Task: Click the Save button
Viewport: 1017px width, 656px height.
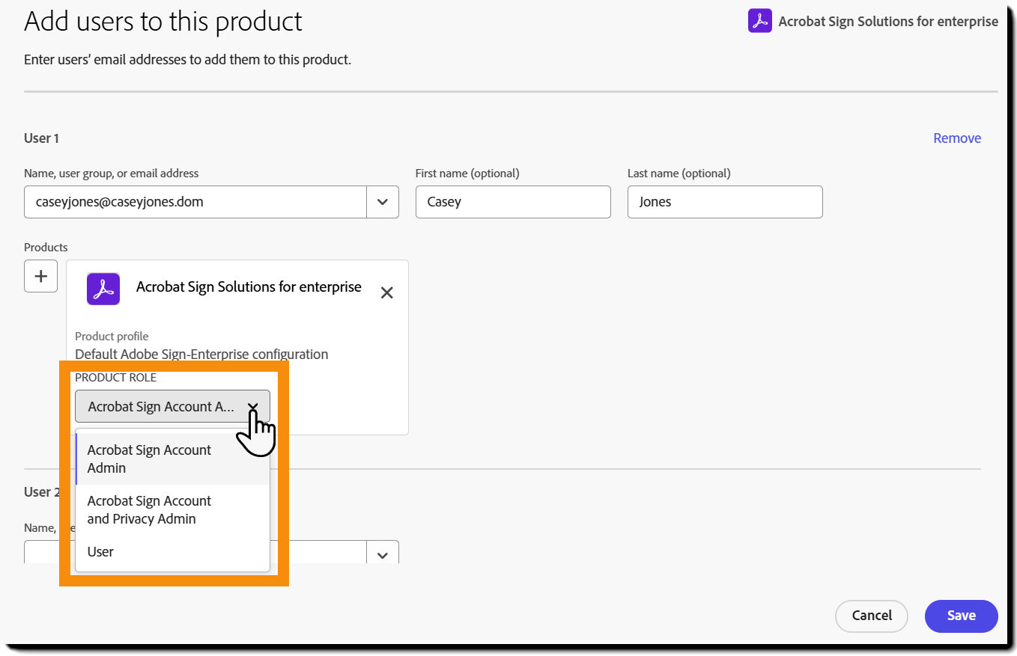Action: (x=961, y=616)
